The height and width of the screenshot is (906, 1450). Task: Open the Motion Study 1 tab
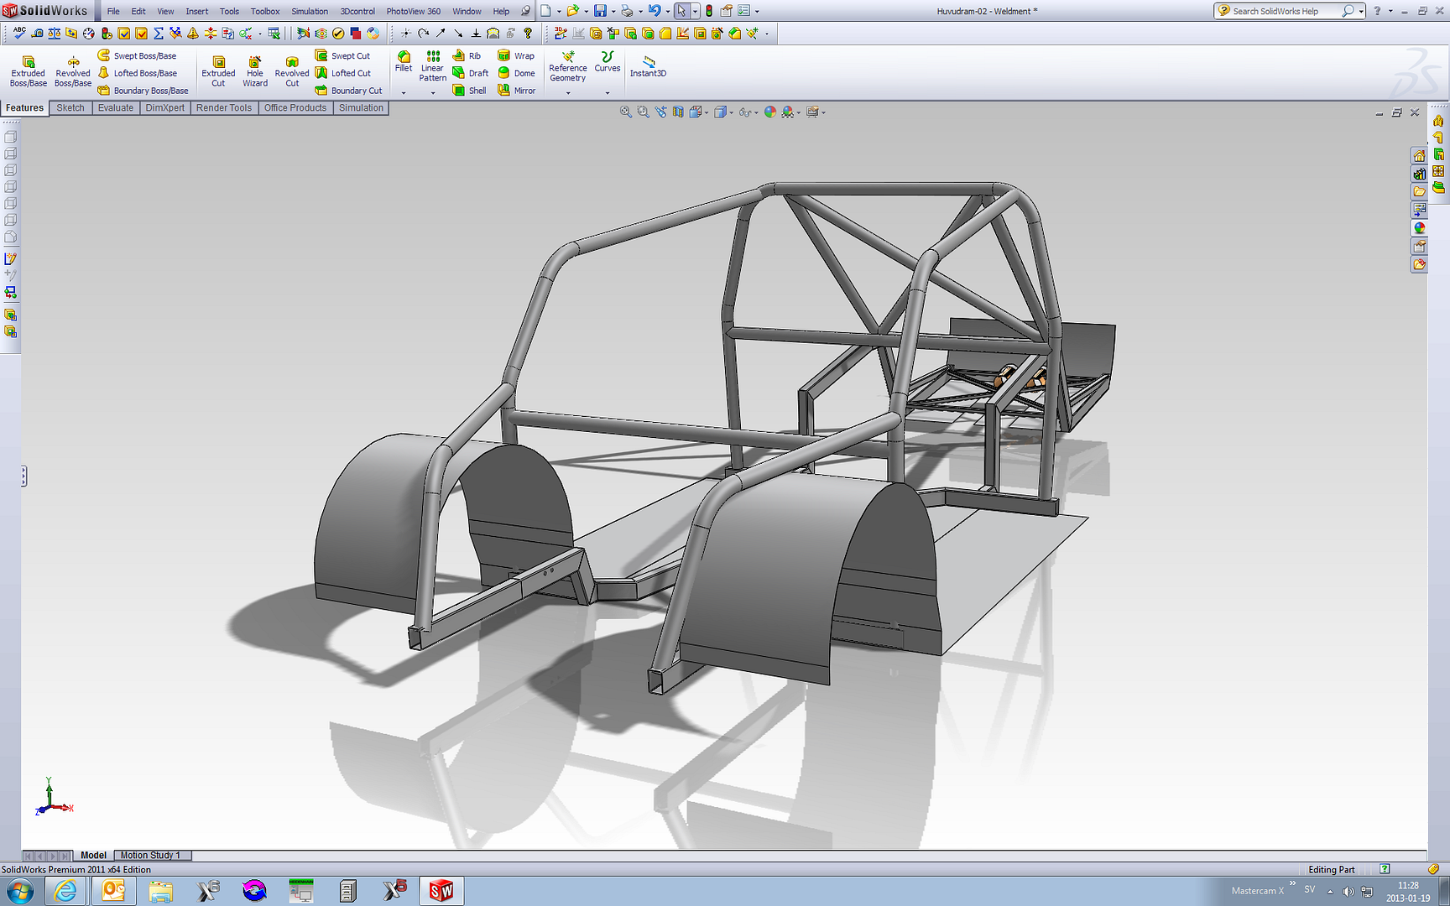point(151,855)
